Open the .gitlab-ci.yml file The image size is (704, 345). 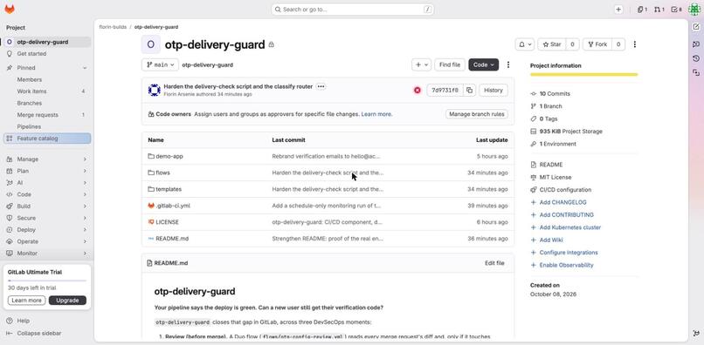click(x=172, y=206)
